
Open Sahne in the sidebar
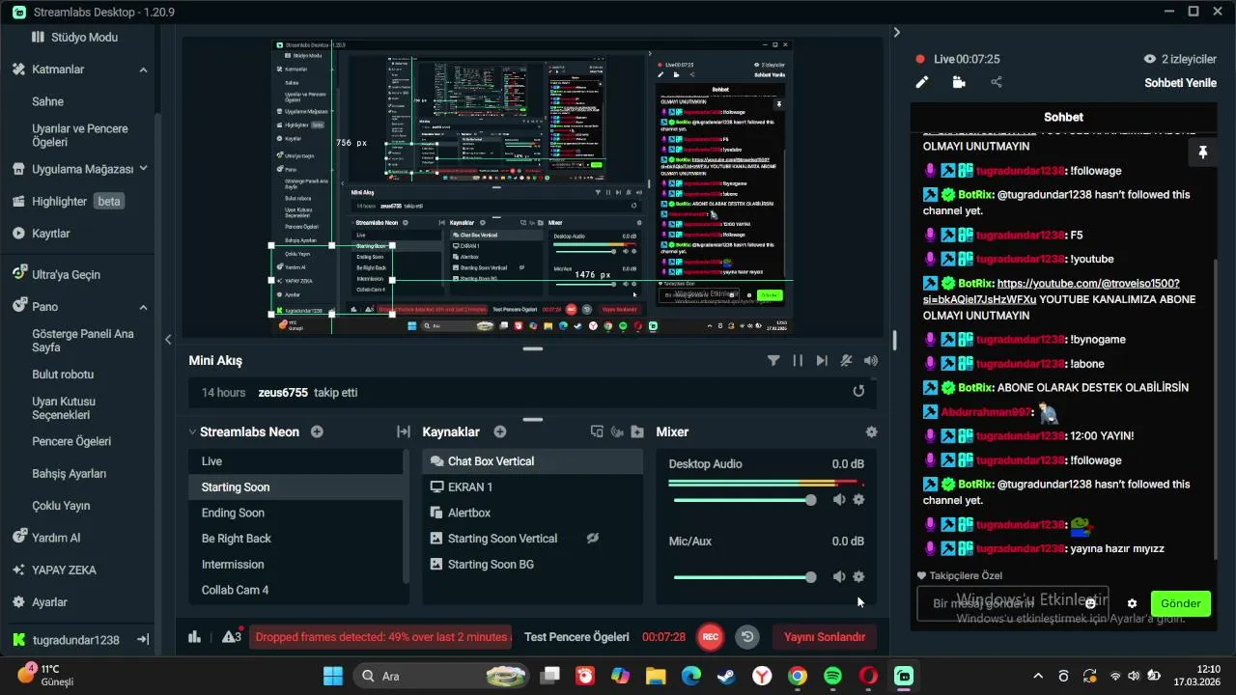(x=48, y=101)
